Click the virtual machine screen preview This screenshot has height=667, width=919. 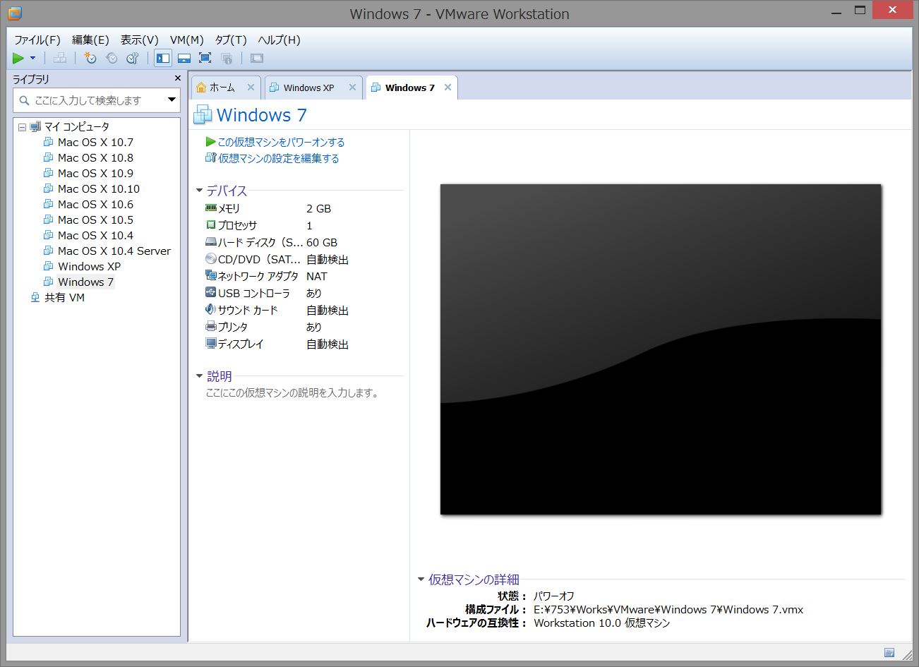pos(661,349)
